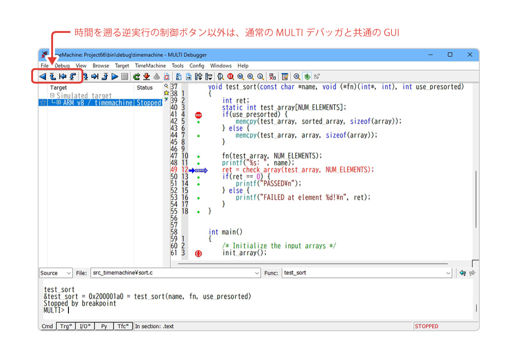Open the Browse menu
This screenshot has width=512, height=359.
pyautogui.click(x=101, y=66)
